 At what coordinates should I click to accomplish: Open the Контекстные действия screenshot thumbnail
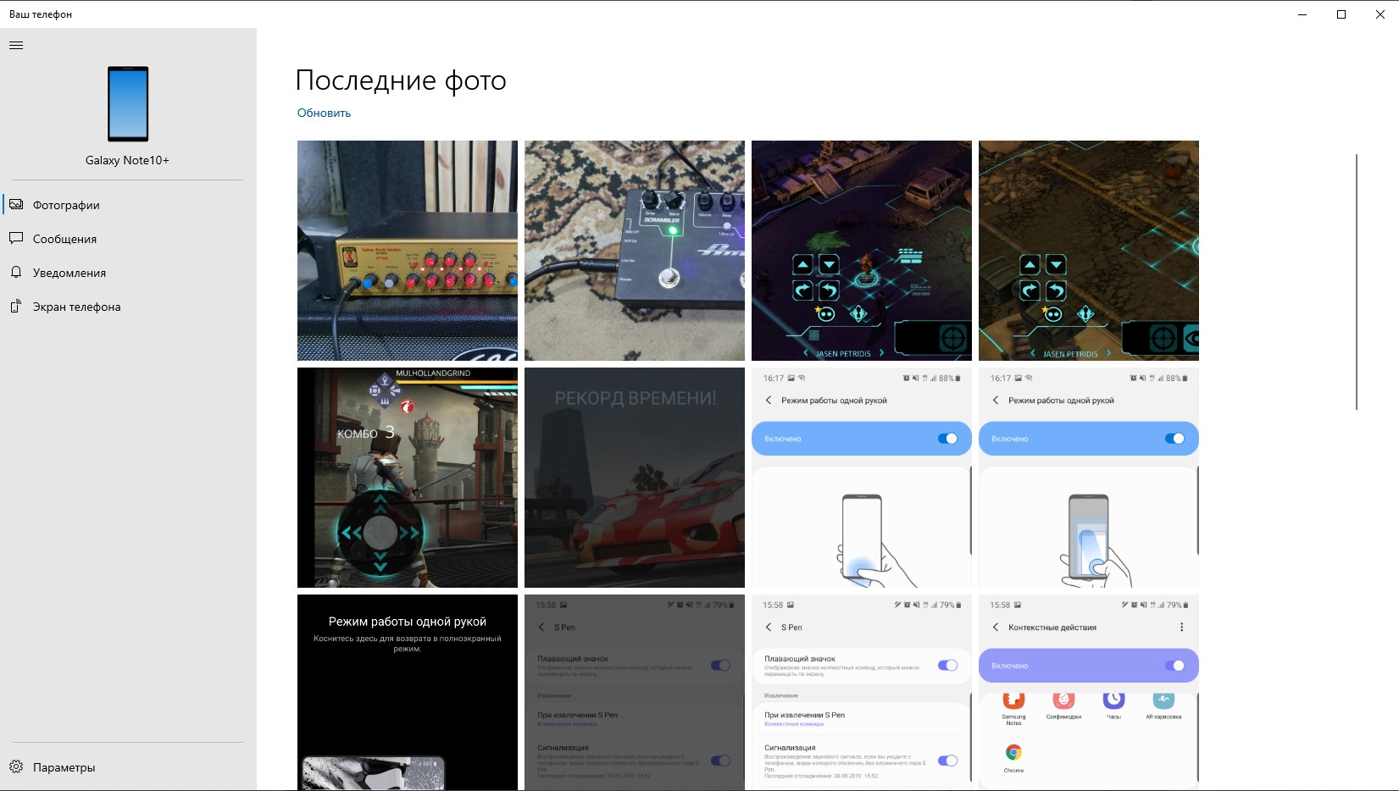1089,693
